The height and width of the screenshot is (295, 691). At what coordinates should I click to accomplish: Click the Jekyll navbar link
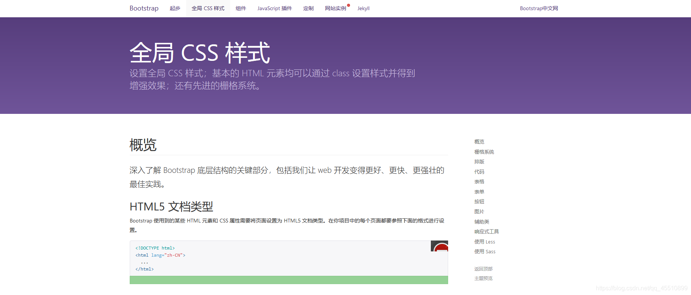(363, 8)
